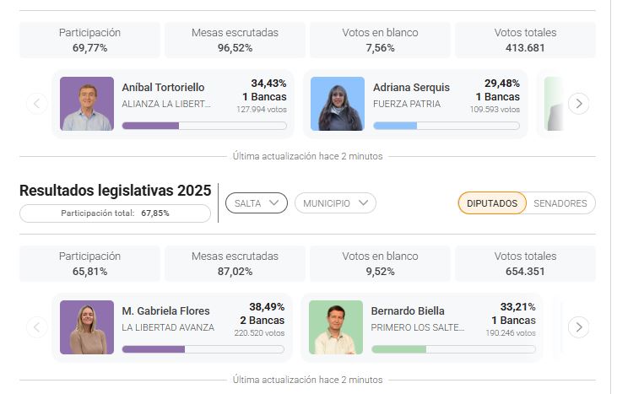
Task: Switch to the SENADORES results
Action: coord(560,203)
